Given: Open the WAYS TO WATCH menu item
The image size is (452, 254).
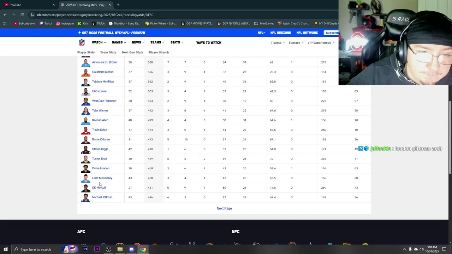Looking at the screenshot, I should 209,43.
